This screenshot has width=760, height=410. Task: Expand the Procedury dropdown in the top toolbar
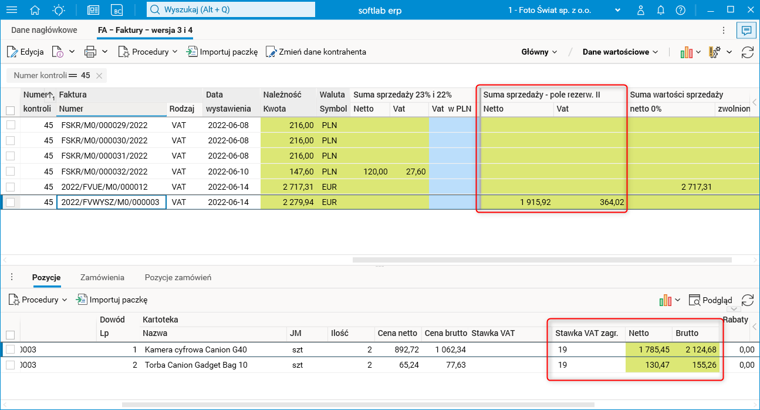pyautogui.click(x=148, y=52)
